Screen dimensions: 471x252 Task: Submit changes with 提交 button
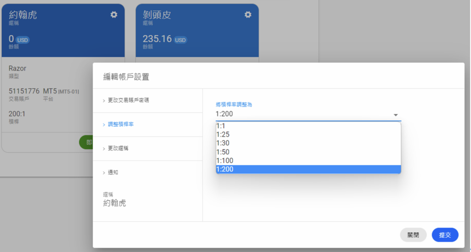pos(445,235)
